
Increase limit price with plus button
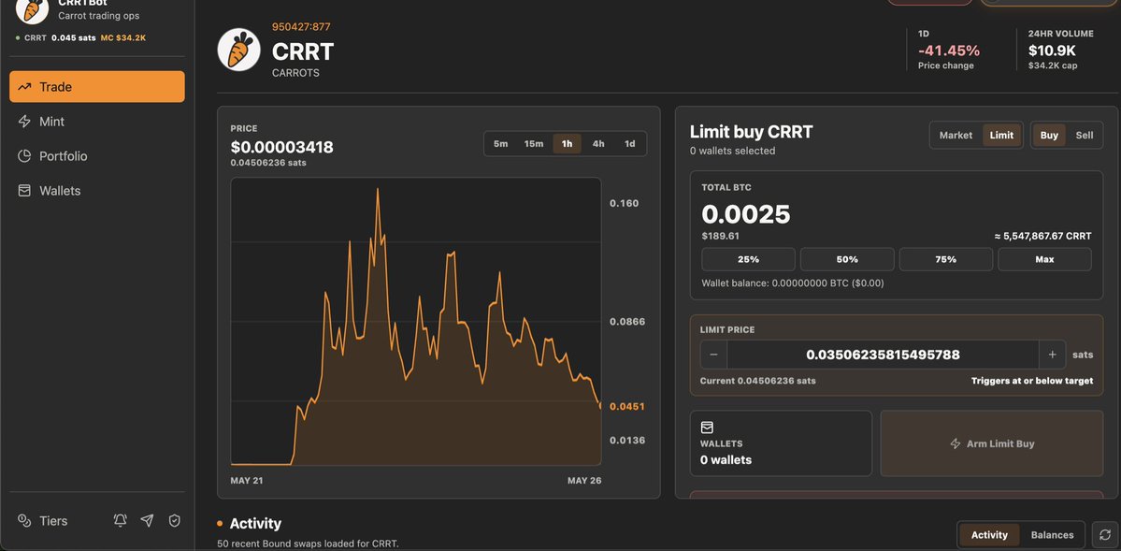[x=1053, y=355]
